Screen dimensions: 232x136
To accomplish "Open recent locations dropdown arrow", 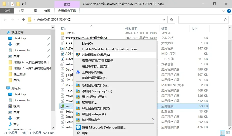I will 18,20.
